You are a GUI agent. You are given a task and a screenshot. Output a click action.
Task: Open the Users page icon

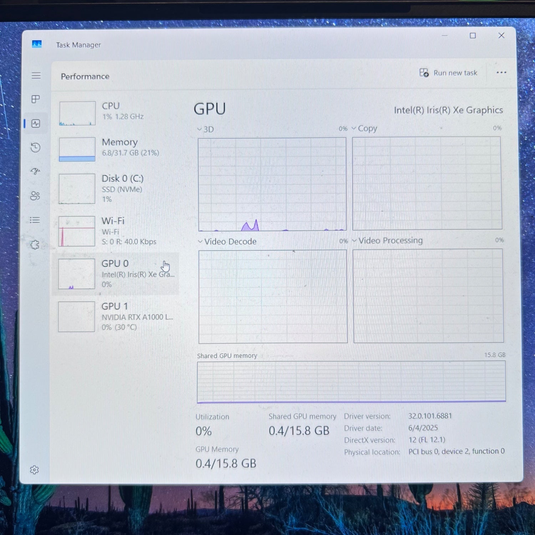click(35, 196)
